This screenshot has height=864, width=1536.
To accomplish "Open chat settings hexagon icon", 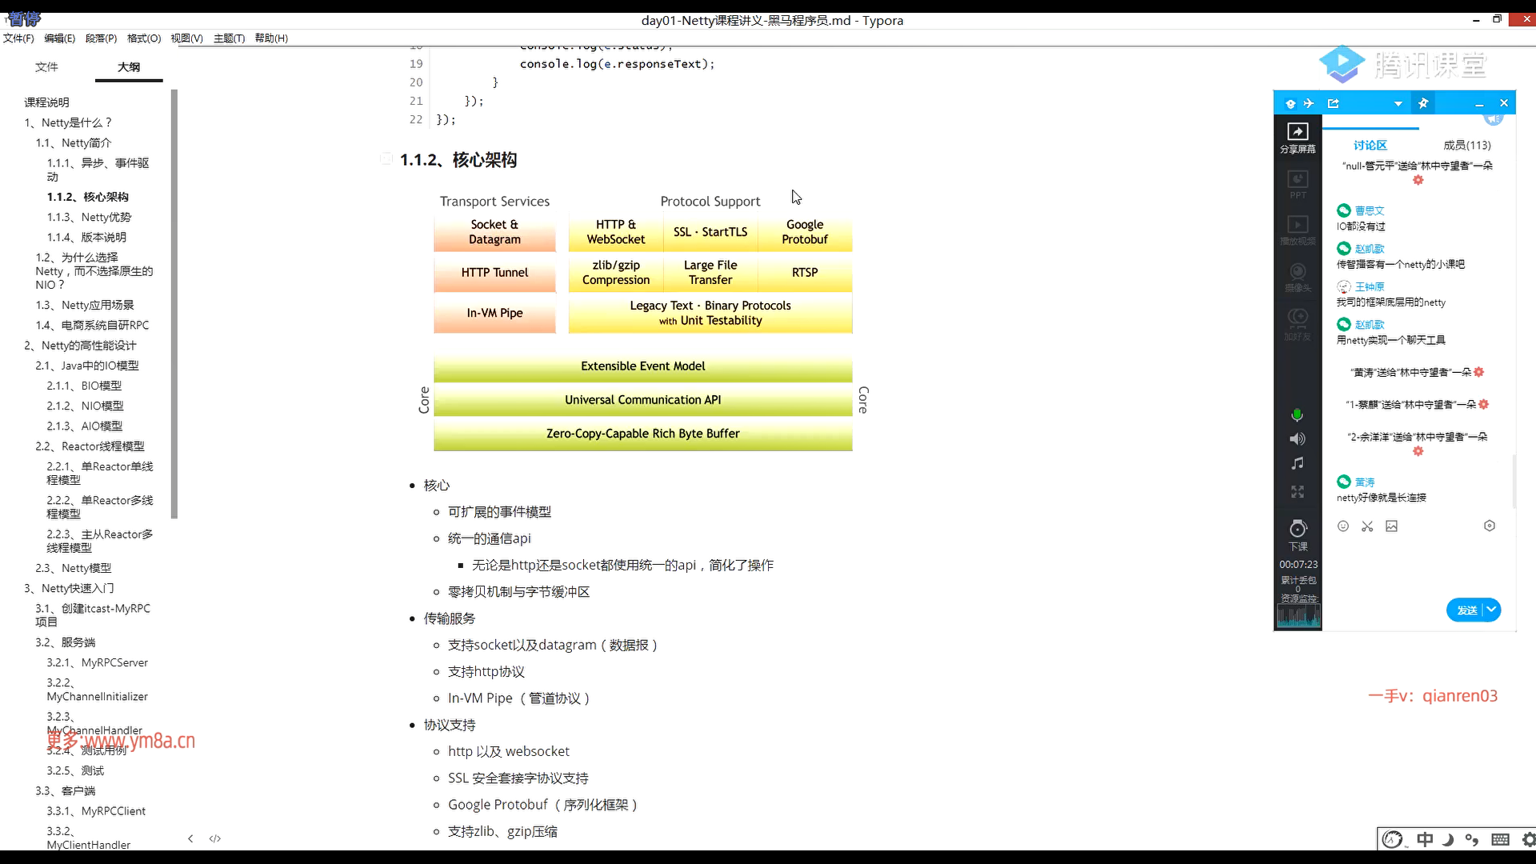I will point(1490,526).
